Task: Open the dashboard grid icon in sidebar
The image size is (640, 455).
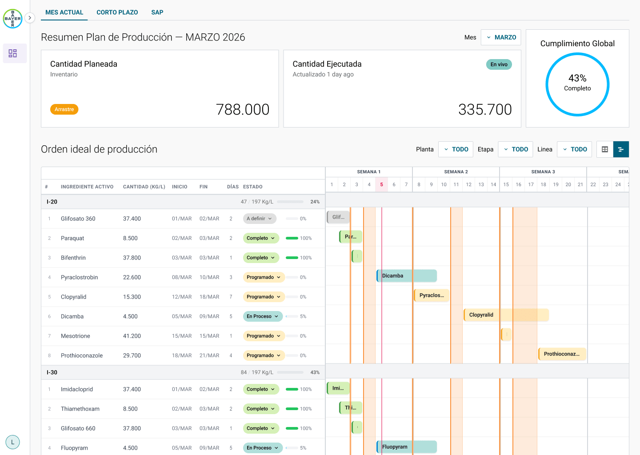Action: pos(13,53)
